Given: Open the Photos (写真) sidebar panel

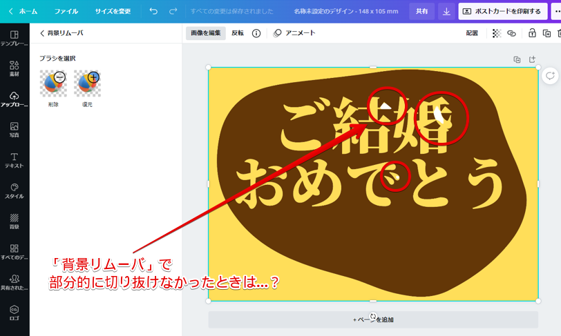Looking at the screenshot, I should (15, 130).
